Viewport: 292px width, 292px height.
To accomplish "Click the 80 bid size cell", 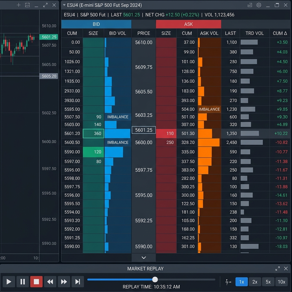I will click(x=93, y=161).
